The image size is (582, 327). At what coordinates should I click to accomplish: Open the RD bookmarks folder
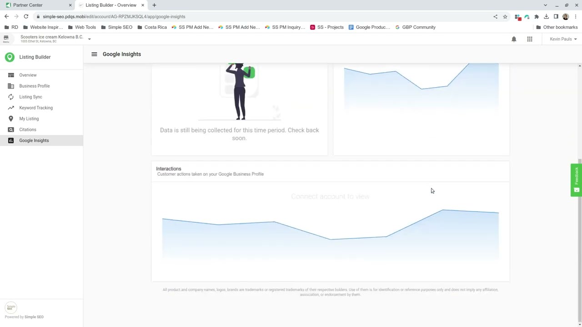click(11, 27)
